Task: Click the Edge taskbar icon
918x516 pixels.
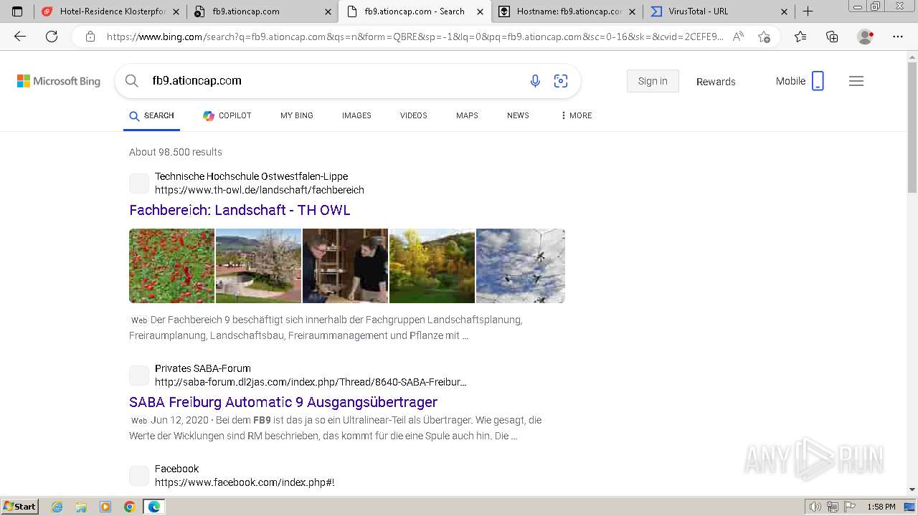Action: (x=154, y=507)
